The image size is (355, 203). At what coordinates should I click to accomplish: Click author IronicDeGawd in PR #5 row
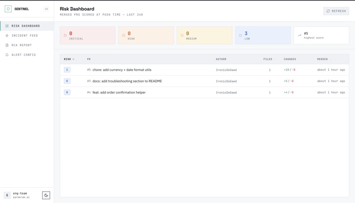(x=226, y=70)
